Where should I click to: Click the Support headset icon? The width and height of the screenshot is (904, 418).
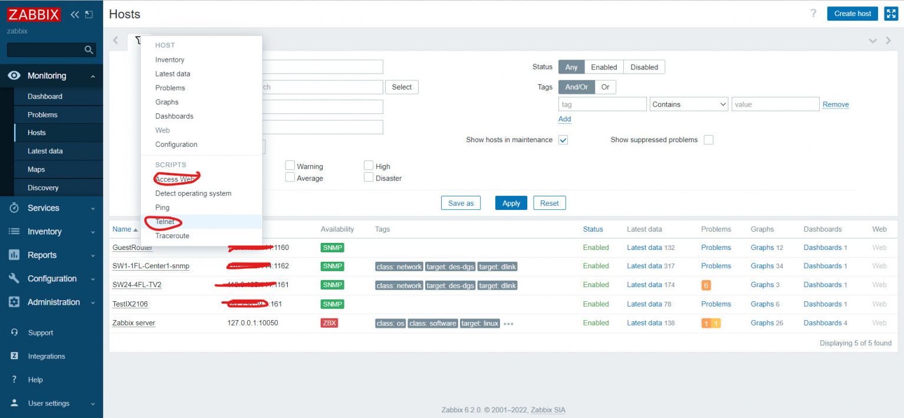tap(15, 333)
